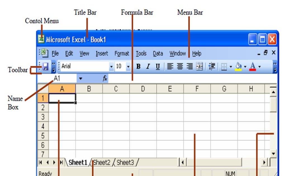Select column A header

[62, 89]
